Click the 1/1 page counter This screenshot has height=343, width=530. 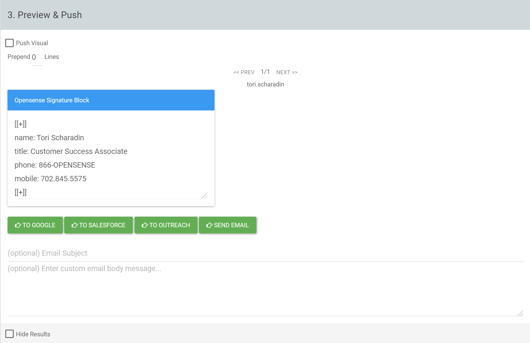coord(265,72)
